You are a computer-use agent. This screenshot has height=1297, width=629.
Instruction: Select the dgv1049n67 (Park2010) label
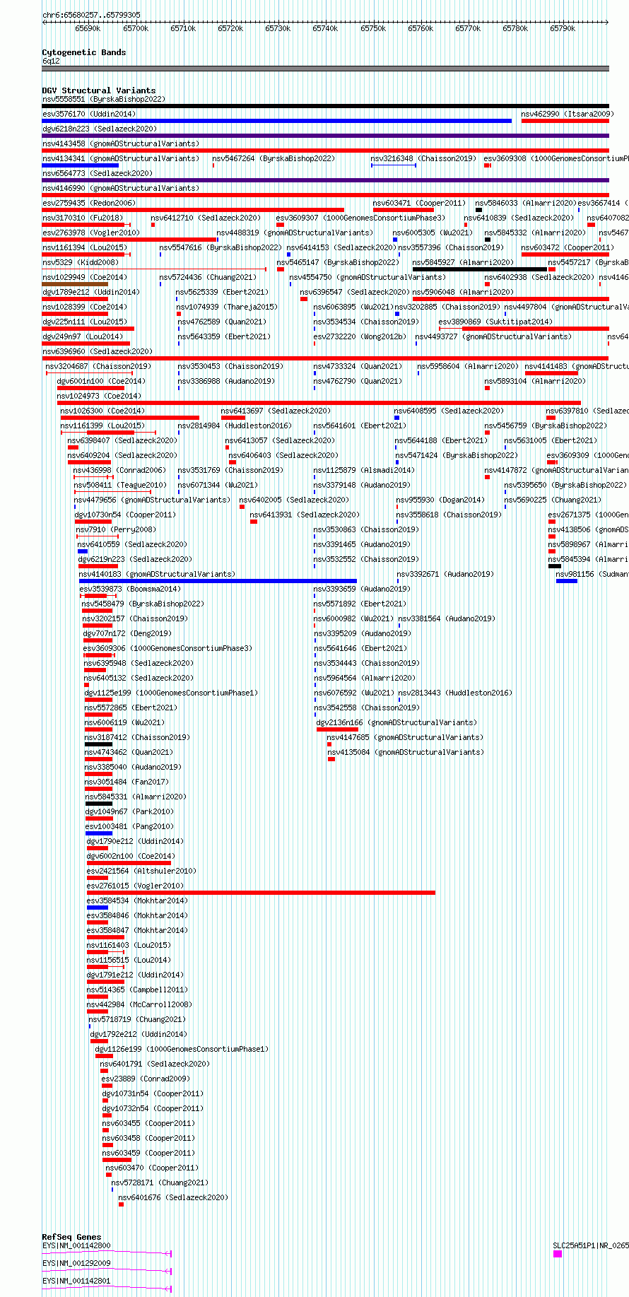[129, 811]
